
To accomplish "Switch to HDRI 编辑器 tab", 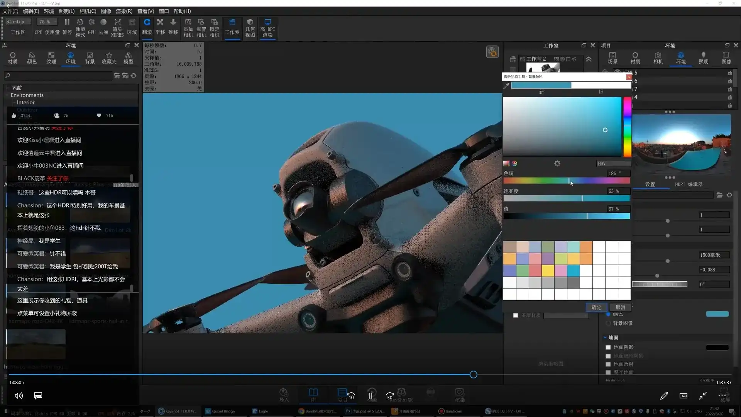I will [x=689, y=185].
